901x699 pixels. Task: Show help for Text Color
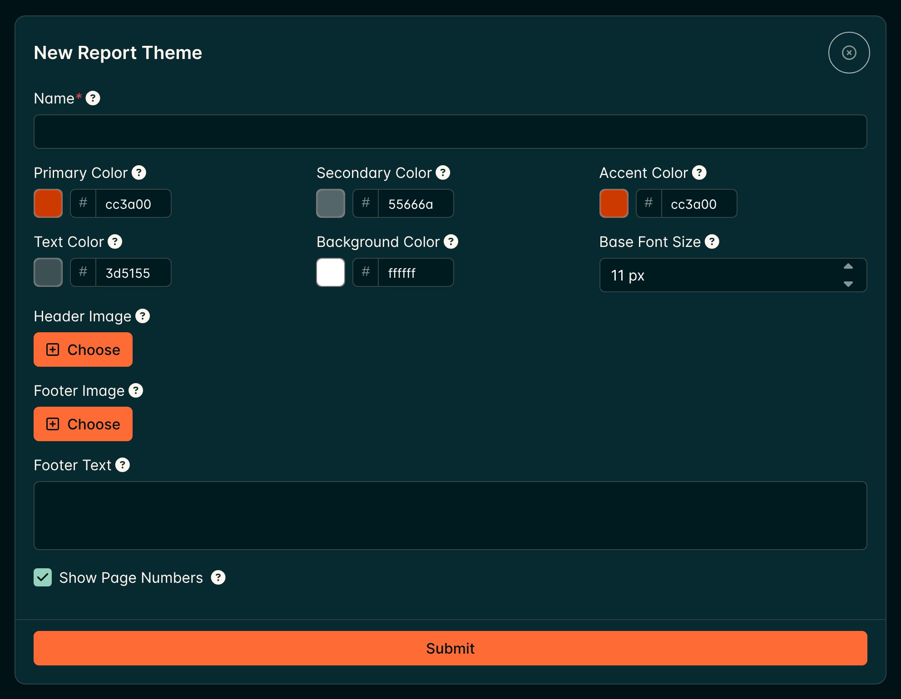tap(115, 241)
